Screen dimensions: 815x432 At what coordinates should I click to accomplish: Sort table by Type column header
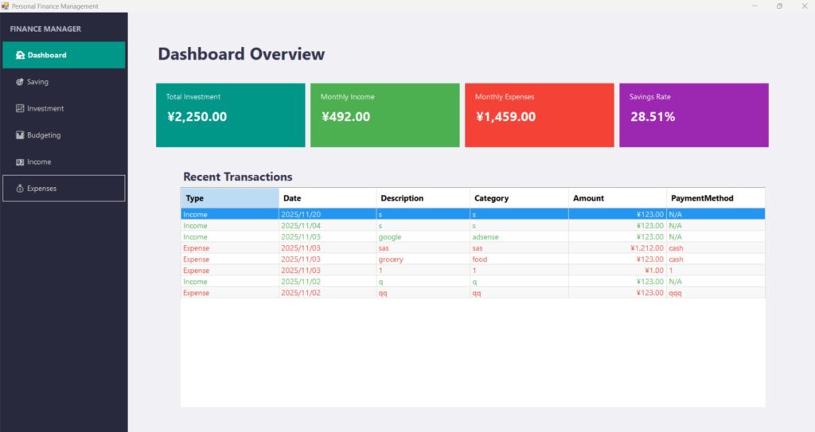pyautogui.click(x=230, y=198)
